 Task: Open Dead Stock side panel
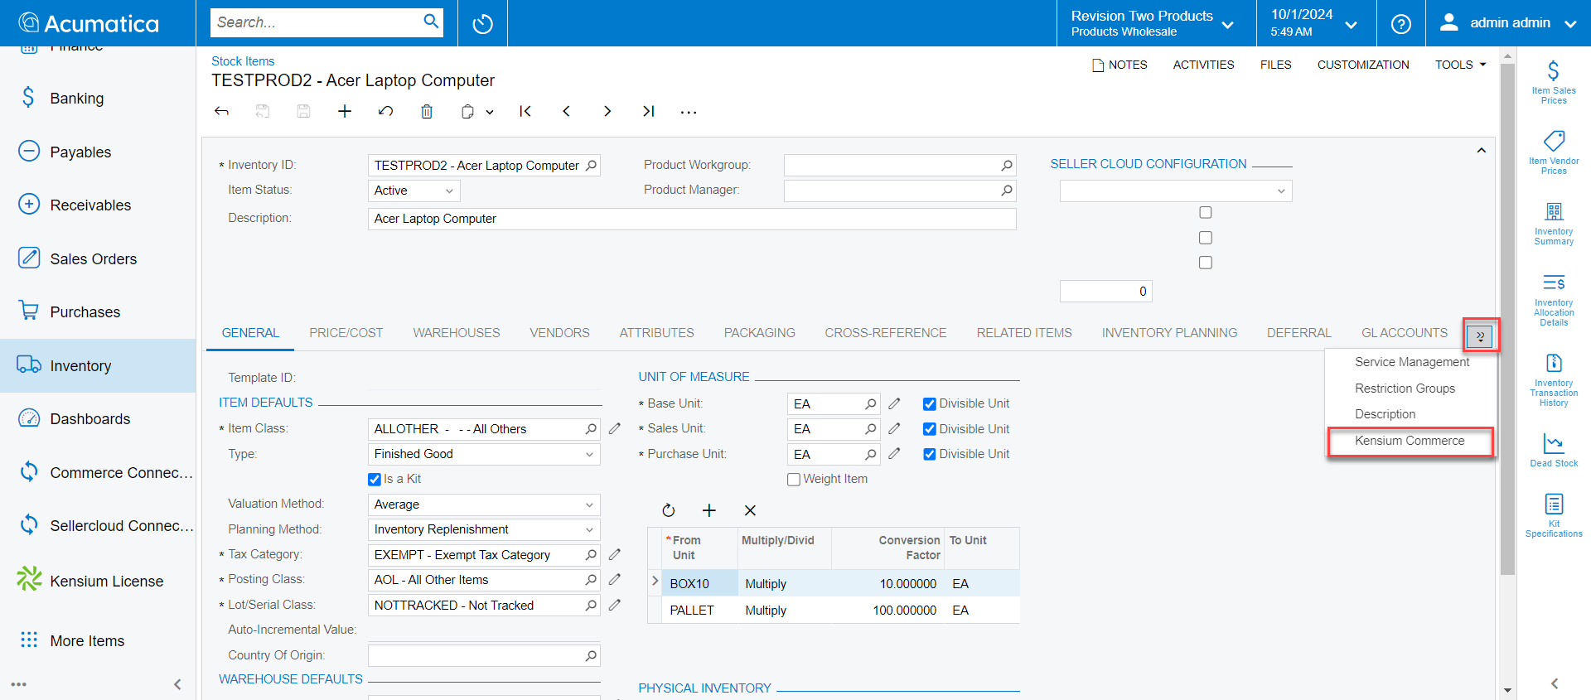pyautogui.click(x=1554, y=450)
